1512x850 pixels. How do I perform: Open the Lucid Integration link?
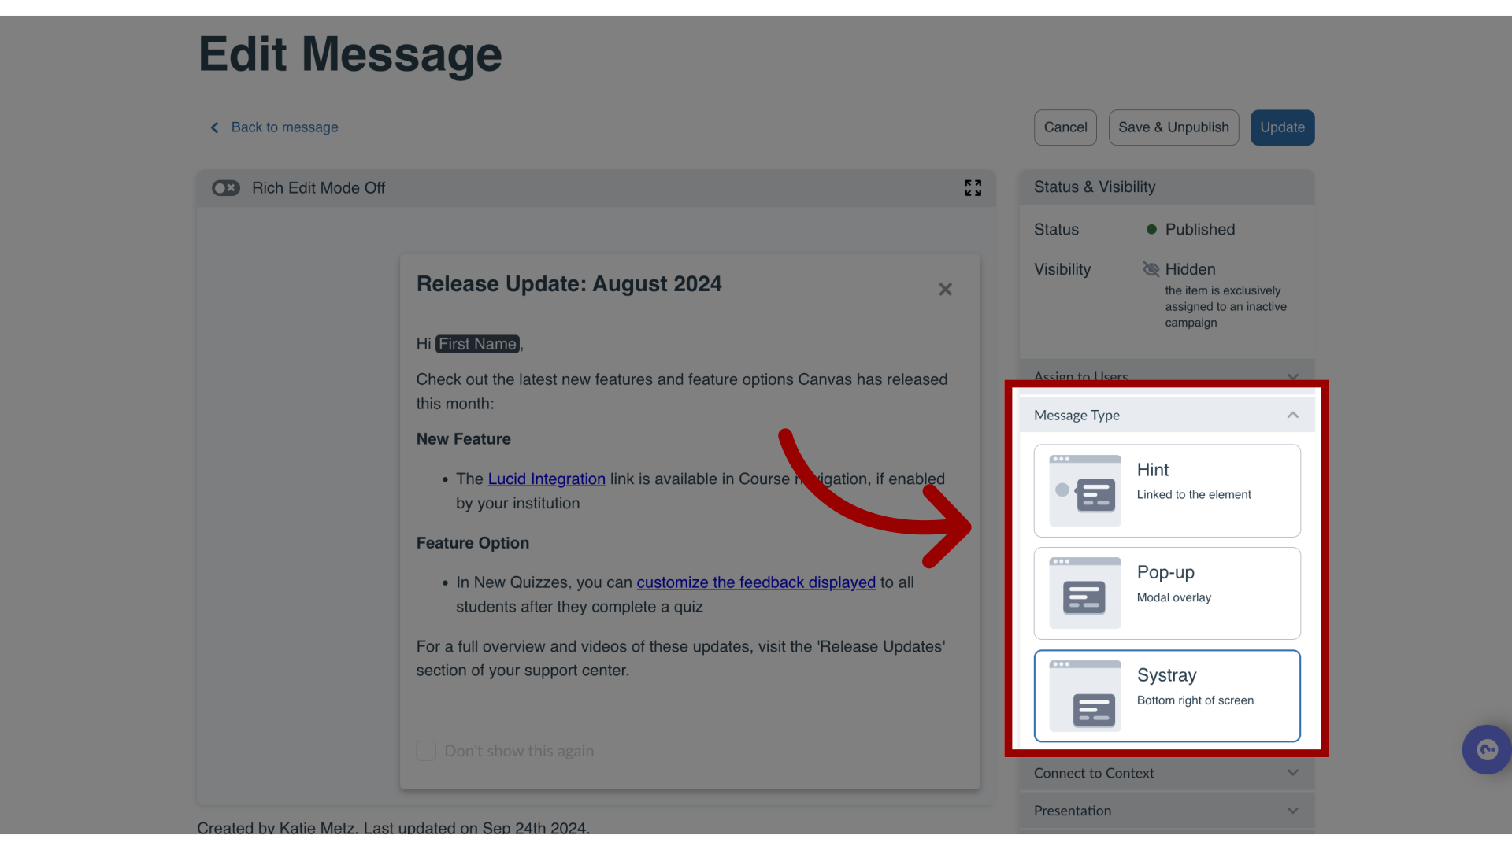[x=547, y=479]
